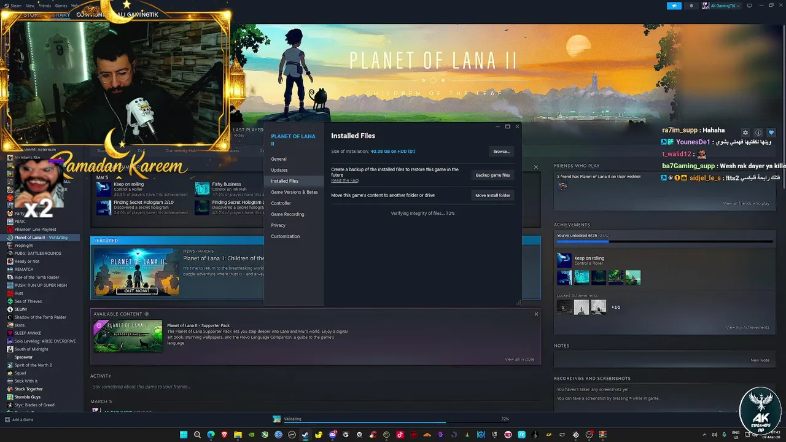Select the General properties tab
The height and width of the screenshot is (442, 786).
[x=294, y=159]
